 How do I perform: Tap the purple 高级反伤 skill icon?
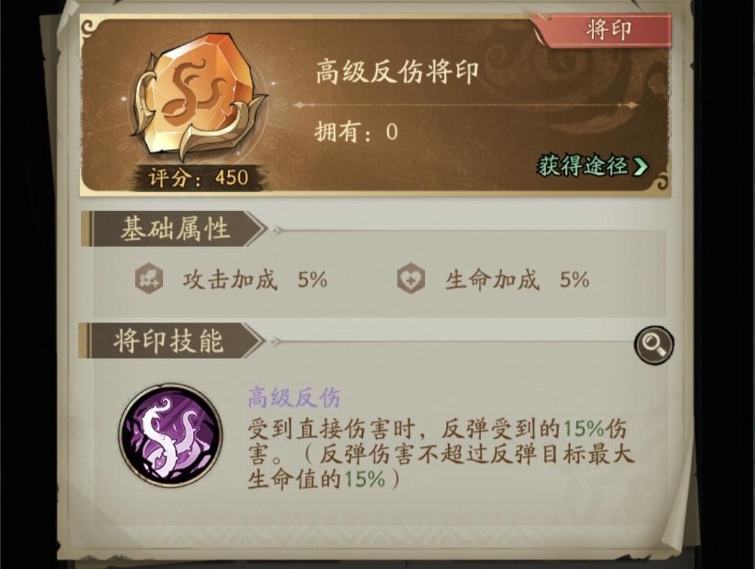(171, 436)
